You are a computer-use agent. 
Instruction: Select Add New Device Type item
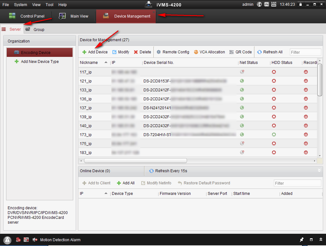[x=40, y=62]
